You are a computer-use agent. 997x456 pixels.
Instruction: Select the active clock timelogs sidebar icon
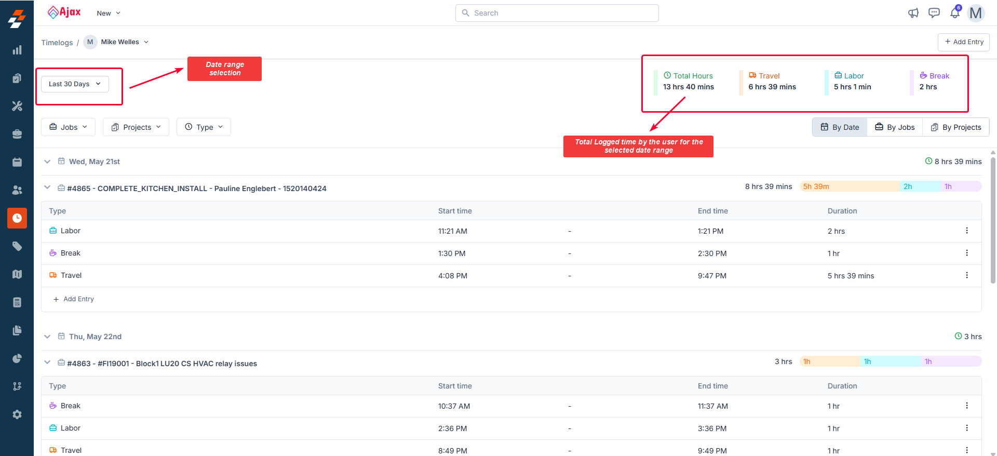coord(17,218)
